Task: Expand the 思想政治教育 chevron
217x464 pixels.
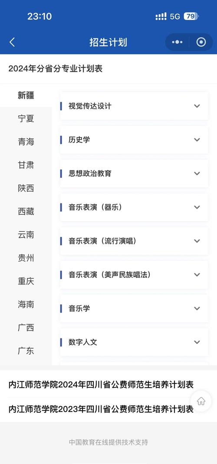Action: pos(197,174)
